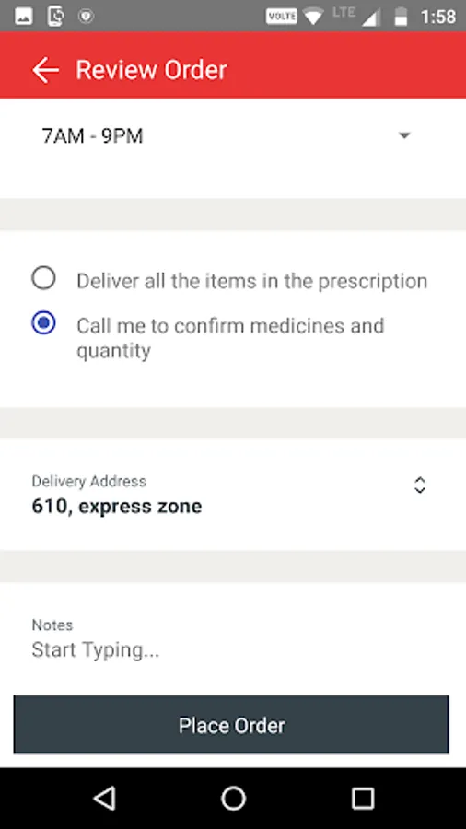Viewport: 466px width, 829px height.
Task: Open the 7AM - 9PM time slot dropdown arrow
Action: tap(404, 136)
